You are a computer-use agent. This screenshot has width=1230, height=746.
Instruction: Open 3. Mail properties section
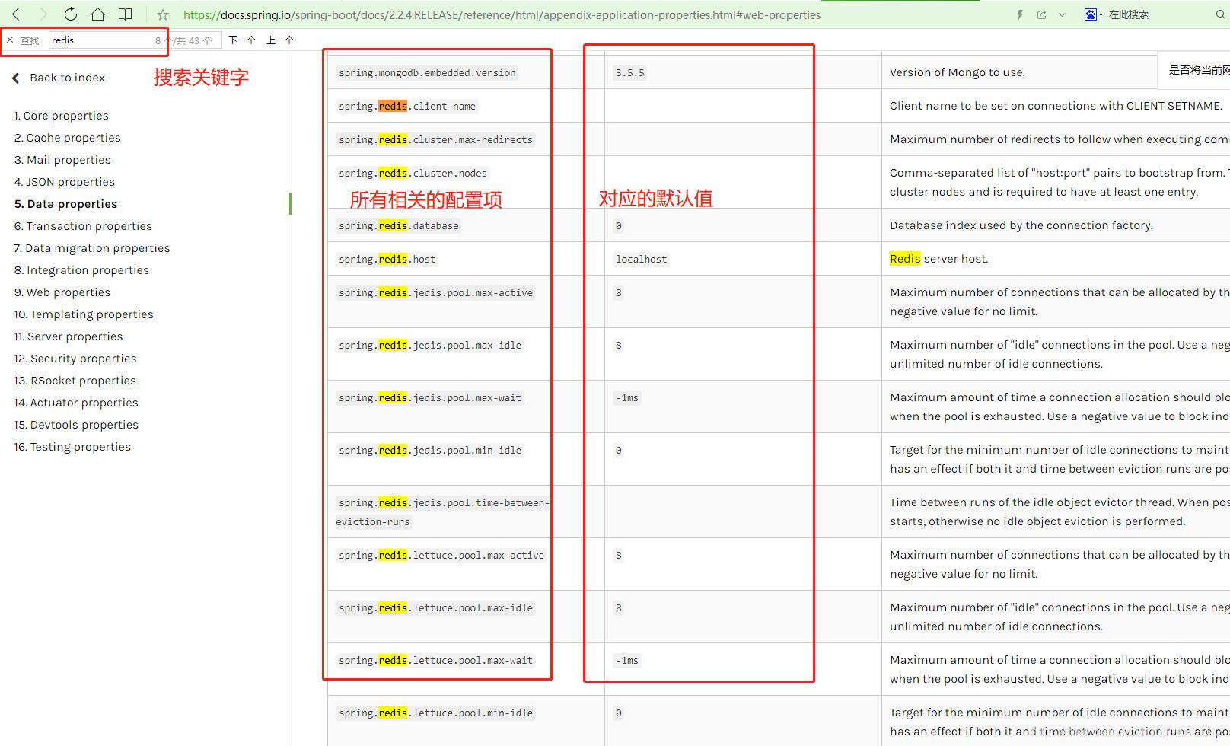point(62,160)
